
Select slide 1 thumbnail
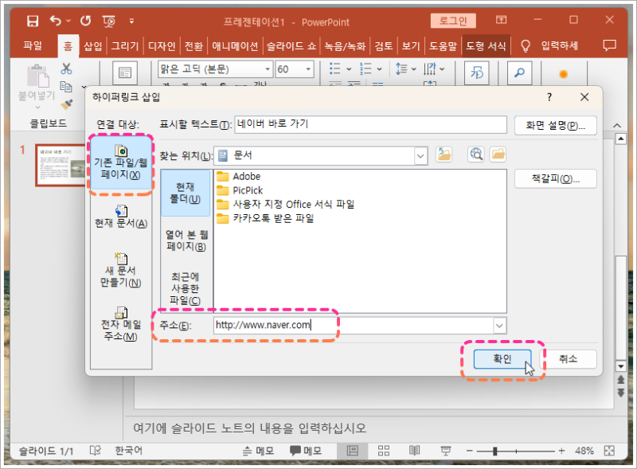[61, 166]
